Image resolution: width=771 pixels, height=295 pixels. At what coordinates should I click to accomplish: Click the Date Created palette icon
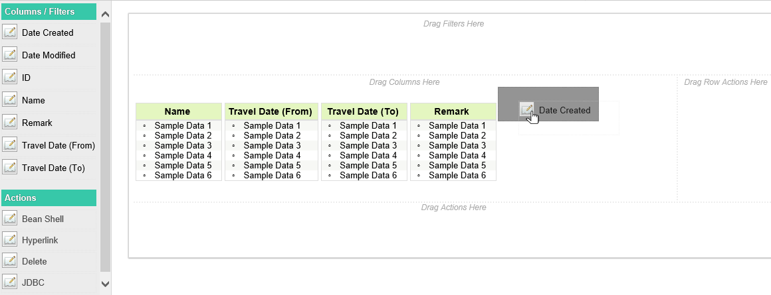point(10,32)
